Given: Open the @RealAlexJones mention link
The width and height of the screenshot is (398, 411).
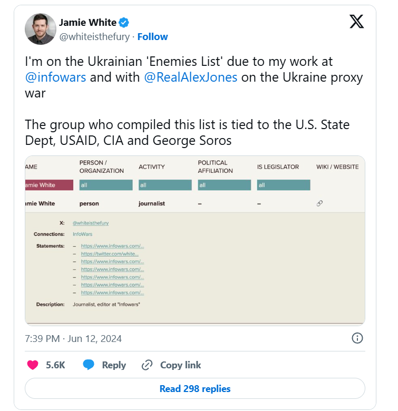Looking at the screenshot, I should click(191, 77).
